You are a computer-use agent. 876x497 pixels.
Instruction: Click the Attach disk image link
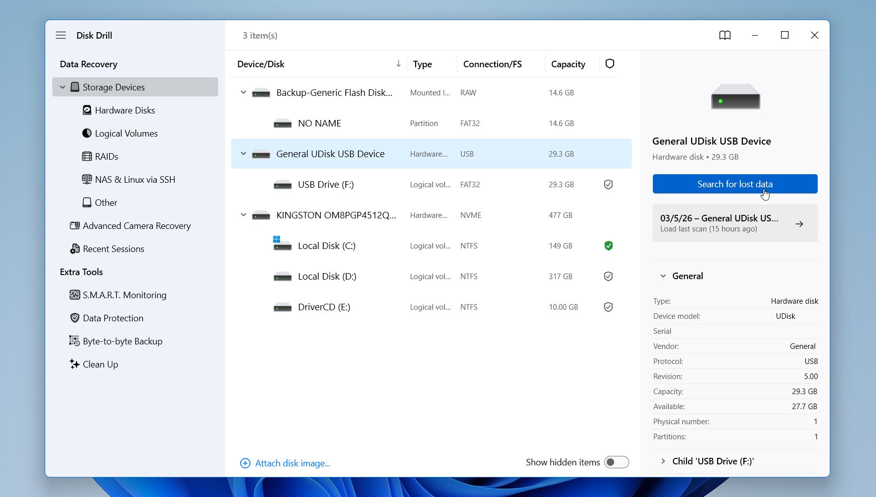(292, 463)
